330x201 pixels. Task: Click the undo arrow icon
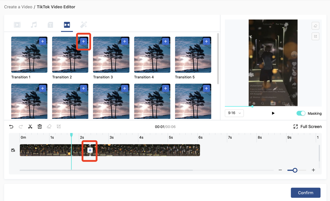tap(11, 127)
